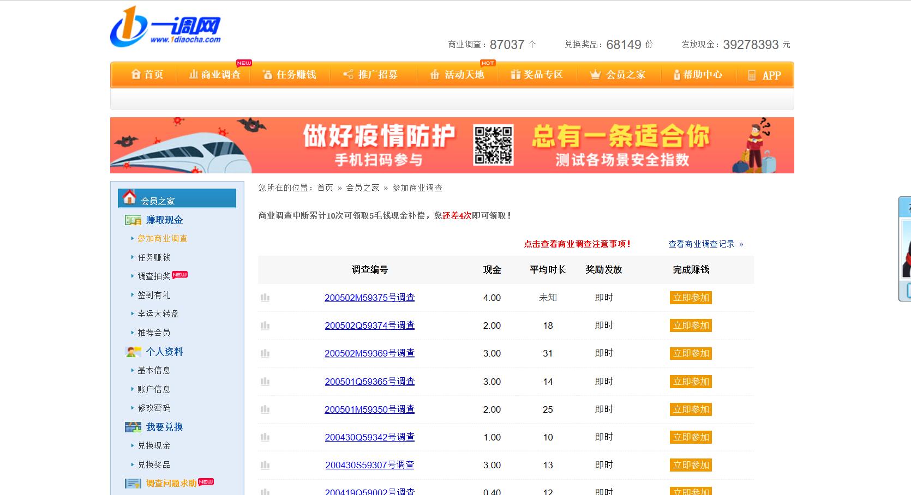Click the 1diaocha.com site logo
Screen dimensions: 911x495
point(167,27)
